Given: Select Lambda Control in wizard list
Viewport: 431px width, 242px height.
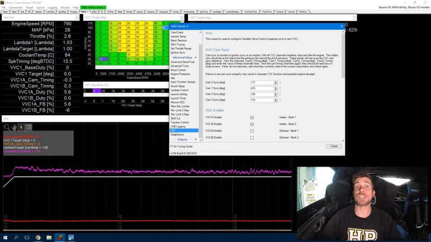Looking at the screenshot, I should [x=179, y=90].
